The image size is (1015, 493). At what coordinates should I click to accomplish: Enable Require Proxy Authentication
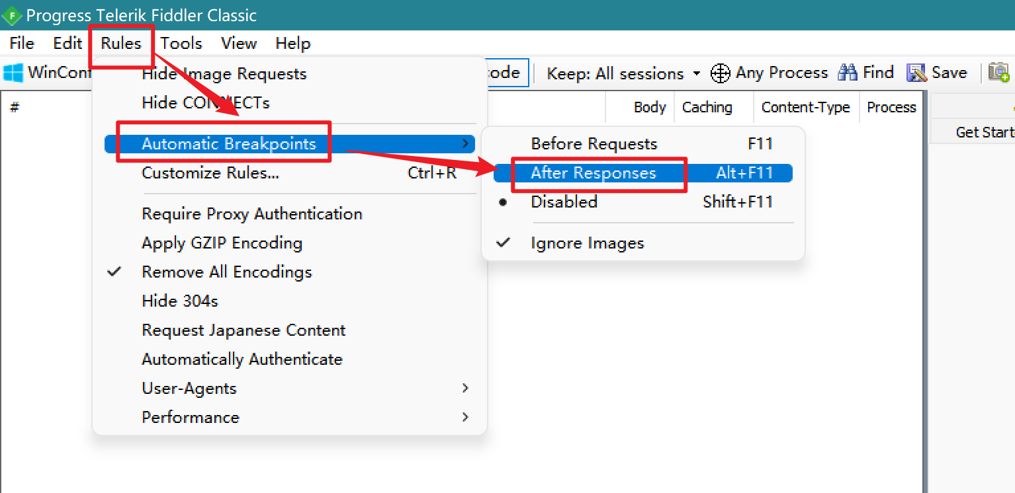click(x=290, y=213)
